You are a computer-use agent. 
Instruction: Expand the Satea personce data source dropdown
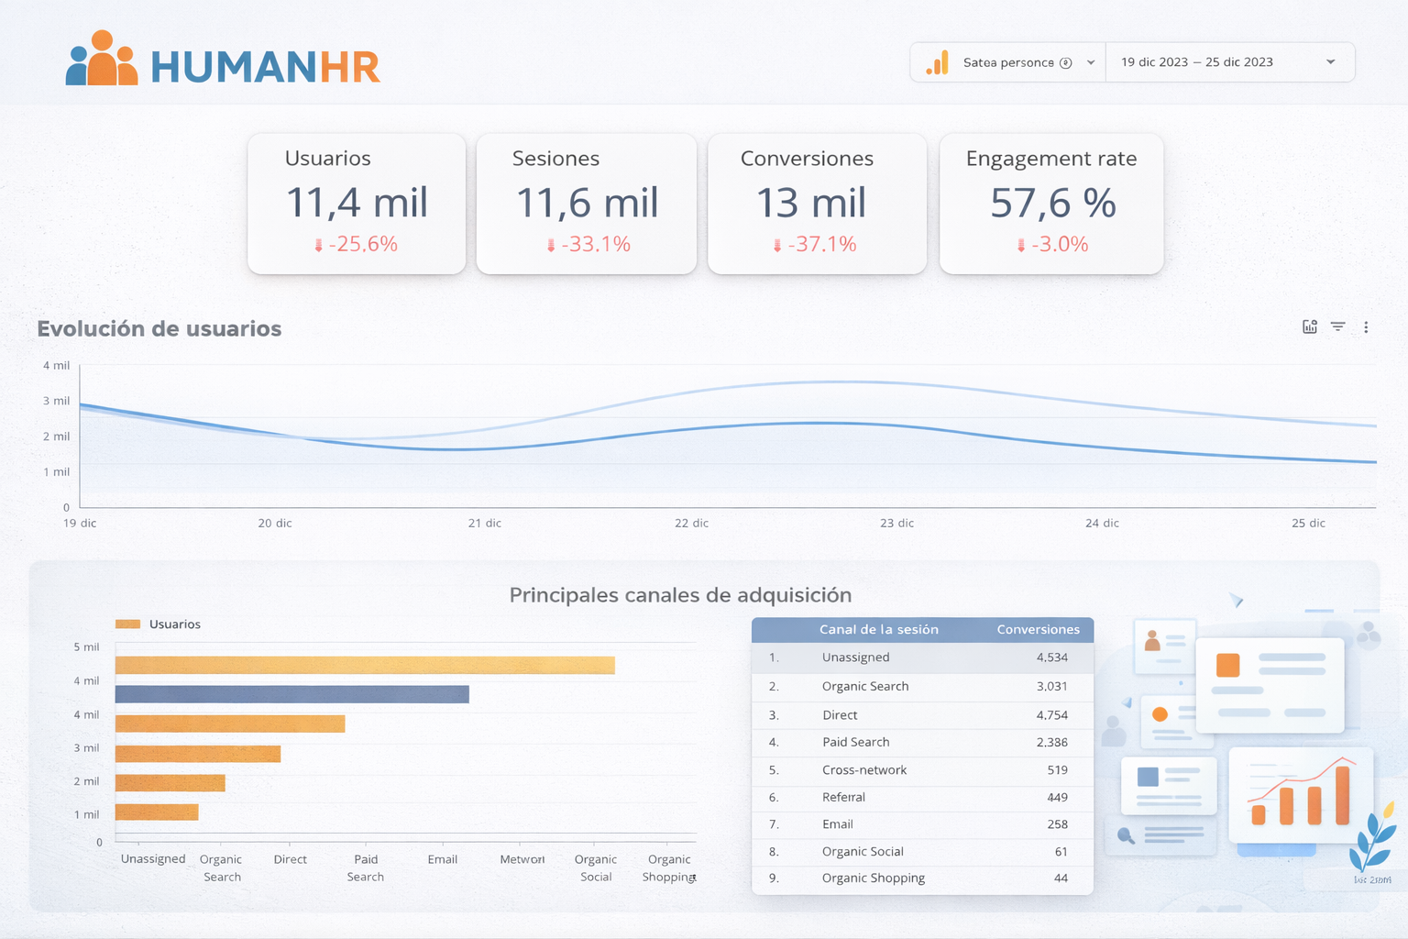pyautogui.click(x=1091, y=62)
